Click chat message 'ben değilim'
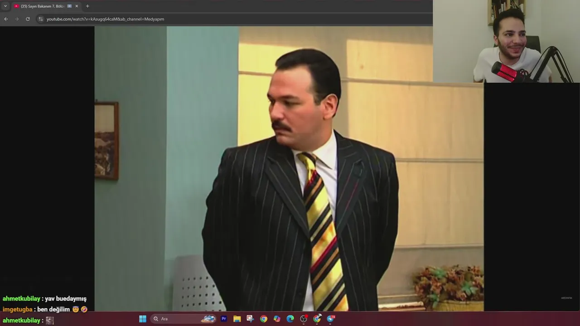 [53, 310]
